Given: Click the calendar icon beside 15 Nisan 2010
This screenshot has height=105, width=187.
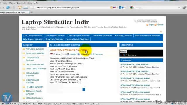Looking at the screenshot, I should click(x=51, y=54).
